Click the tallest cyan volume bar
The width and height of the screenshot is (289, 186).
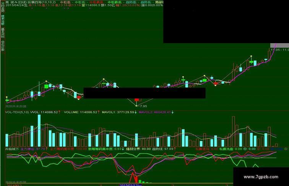click(39, 131)
